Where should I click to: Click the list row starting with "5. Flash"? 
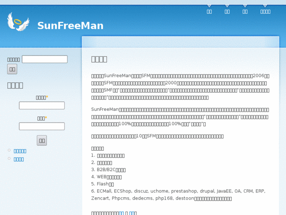pos(103,184)
